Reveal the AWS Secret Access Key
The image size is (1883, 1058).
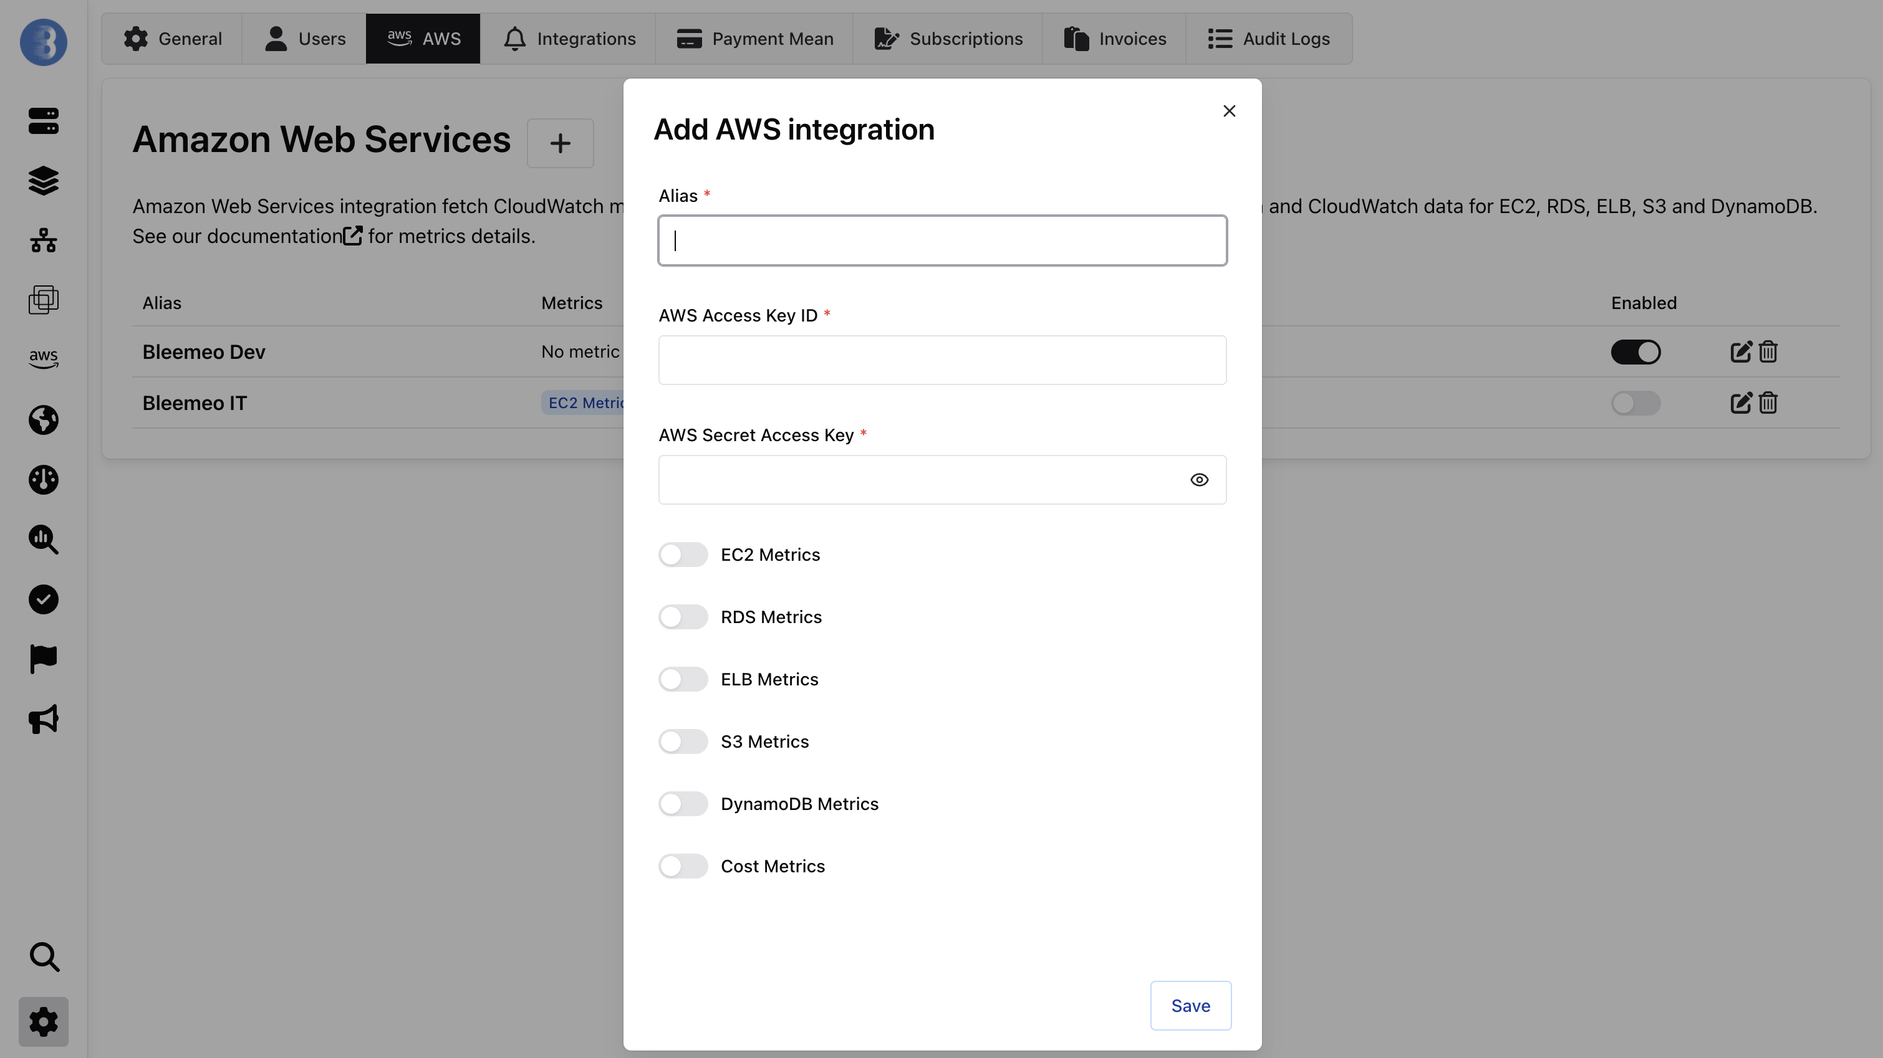(x=1199, y=479)
